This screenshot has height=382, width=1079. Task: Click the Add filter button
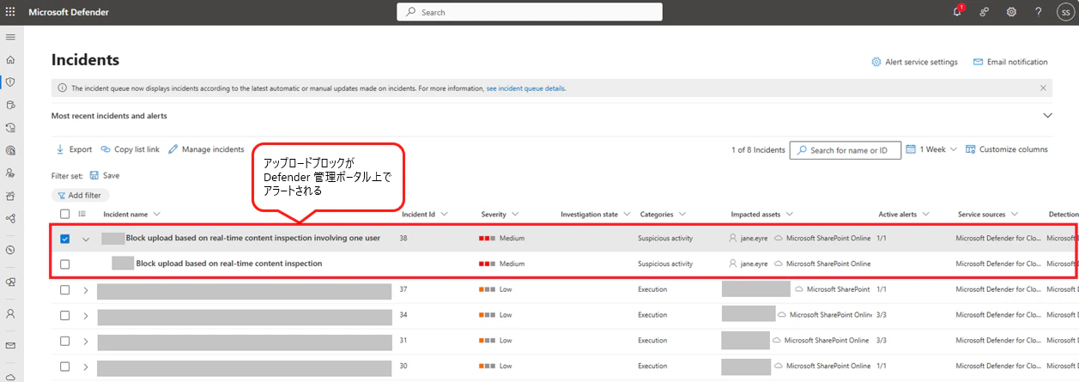80,195
